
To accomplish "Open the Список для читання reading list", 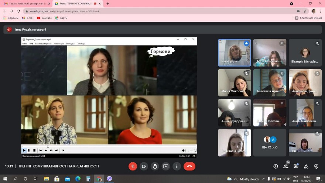I will click(x=308, y=18).
